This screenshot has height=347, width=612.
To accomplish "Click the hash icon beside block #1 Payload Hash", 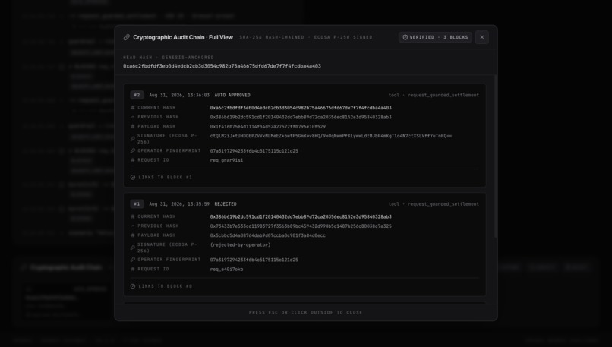I will (x=133, y=235).
